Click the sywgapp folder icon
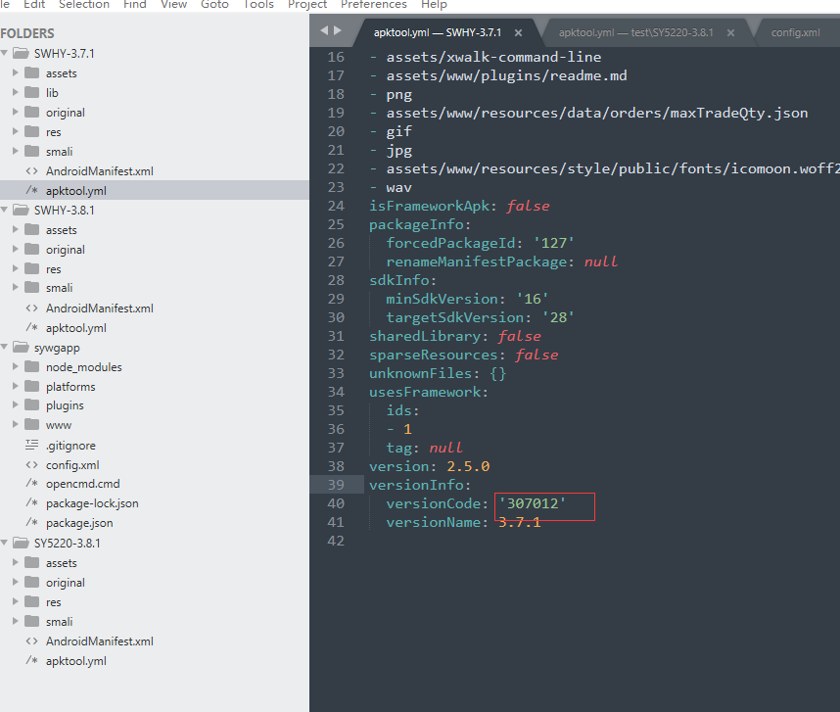840x712 pixels. (21, 347)
